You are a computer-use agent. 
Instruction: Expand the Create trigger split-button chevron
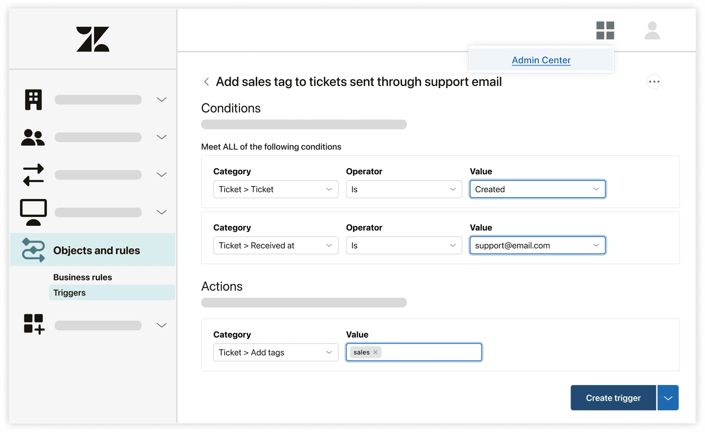click(668, 398)
